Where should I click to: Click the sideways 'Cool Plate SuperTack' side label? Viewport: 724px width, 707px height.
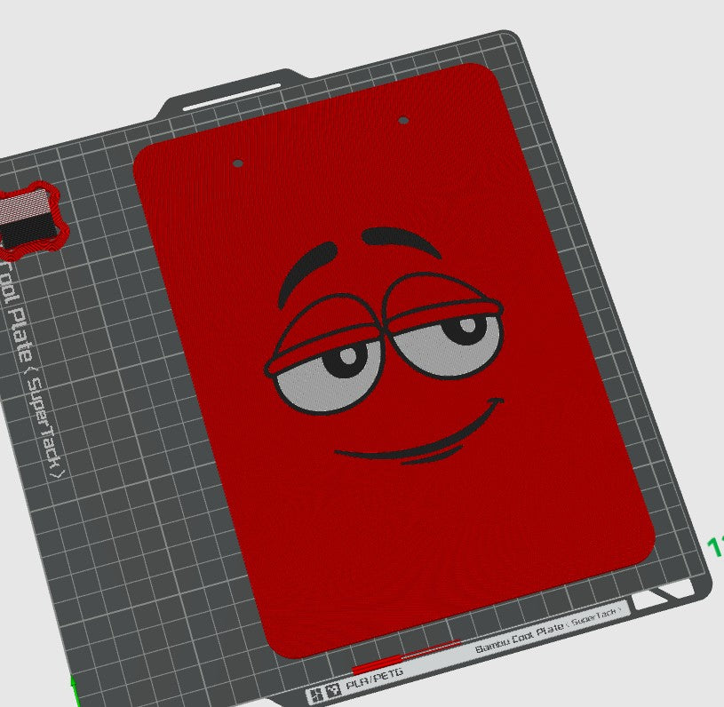tap(32, 371)
